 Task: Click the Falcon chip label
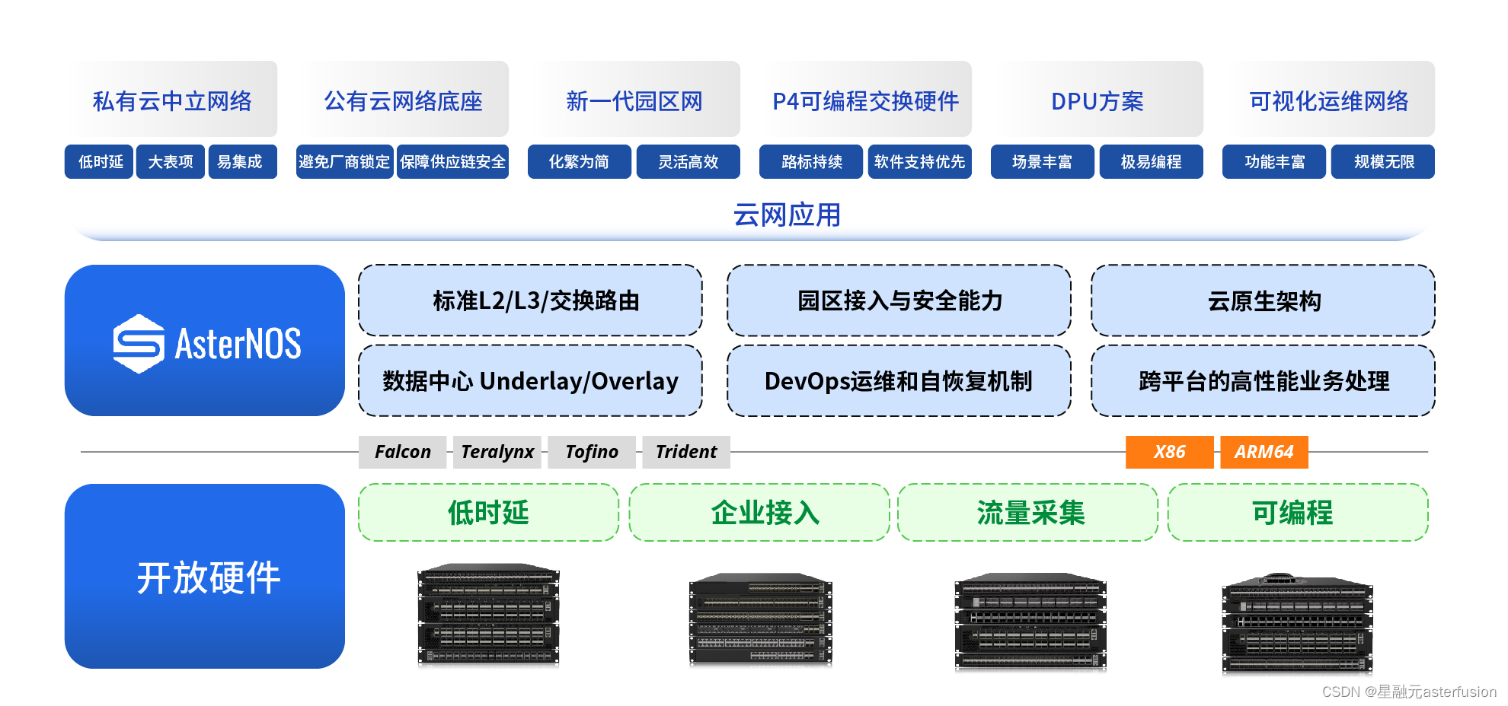tap(403, 452)
